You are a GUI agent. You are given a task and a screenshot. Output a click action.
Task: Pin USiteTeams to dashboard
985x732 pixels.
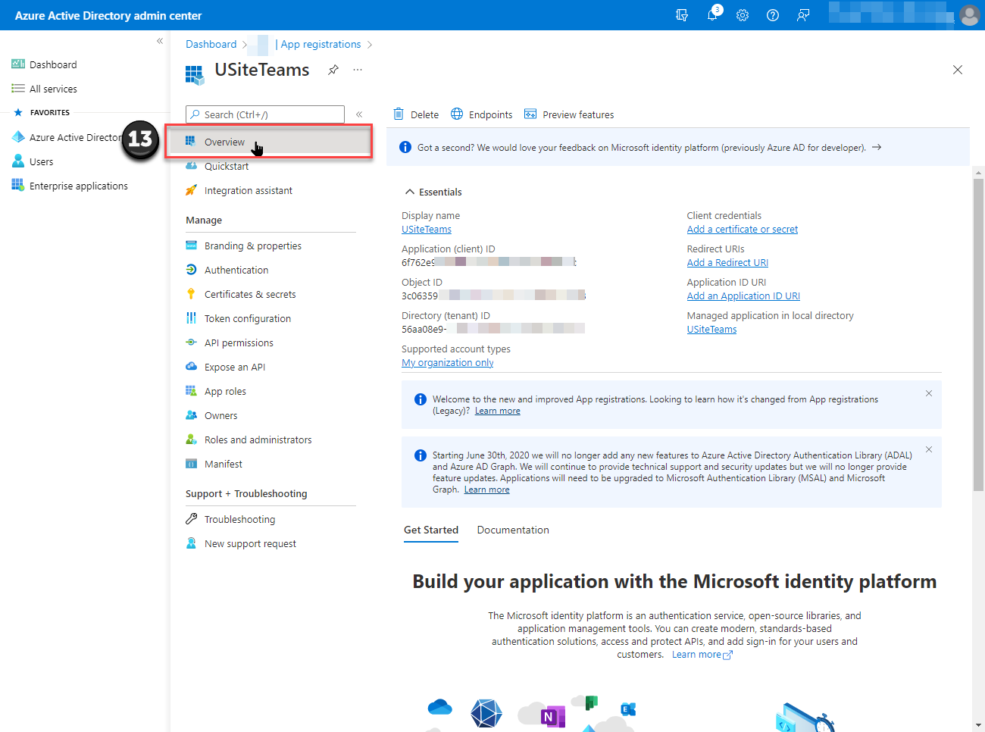point(333,70)
